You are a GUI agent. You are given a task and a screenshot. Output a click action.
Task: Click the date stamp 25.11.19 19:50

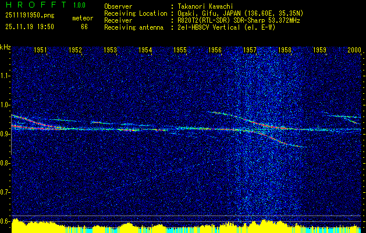(30, 27)
